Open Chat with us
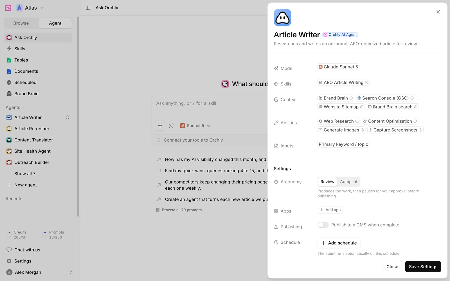The image size is (450, 281). point(38,250)
